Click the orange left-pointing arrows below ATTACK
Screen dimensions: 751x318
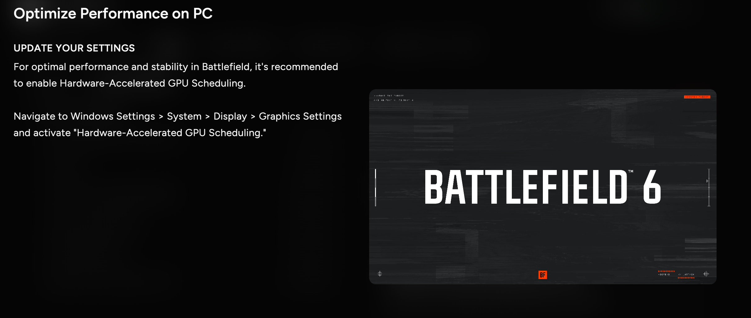(686, 278)
